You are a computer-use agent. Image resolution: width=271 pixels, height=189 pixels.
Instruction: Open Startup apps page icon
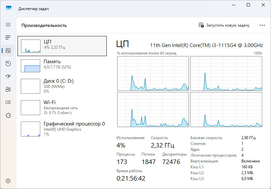(x=8, y=76)
